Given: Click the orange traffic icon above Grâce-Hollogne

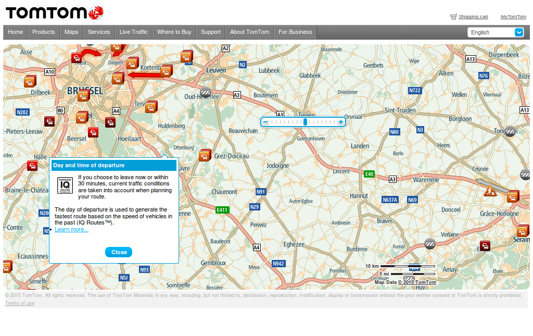Looking at the screenshot, I should pos(513,196).
